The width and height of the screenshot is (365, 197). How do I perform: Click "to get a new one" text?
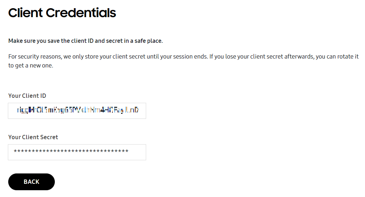31,66
